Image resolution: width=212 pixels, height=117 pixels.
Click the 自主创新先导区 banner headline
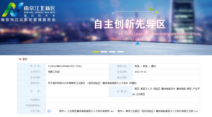(x=130, y=24)
